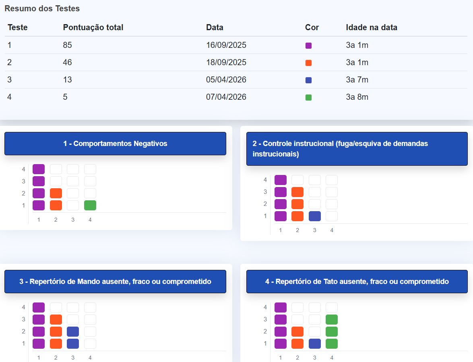Click level-2 blue cell in Repertório de Mando chart
The height and width of the screenshot is (362, 473).
coord(73,331)
